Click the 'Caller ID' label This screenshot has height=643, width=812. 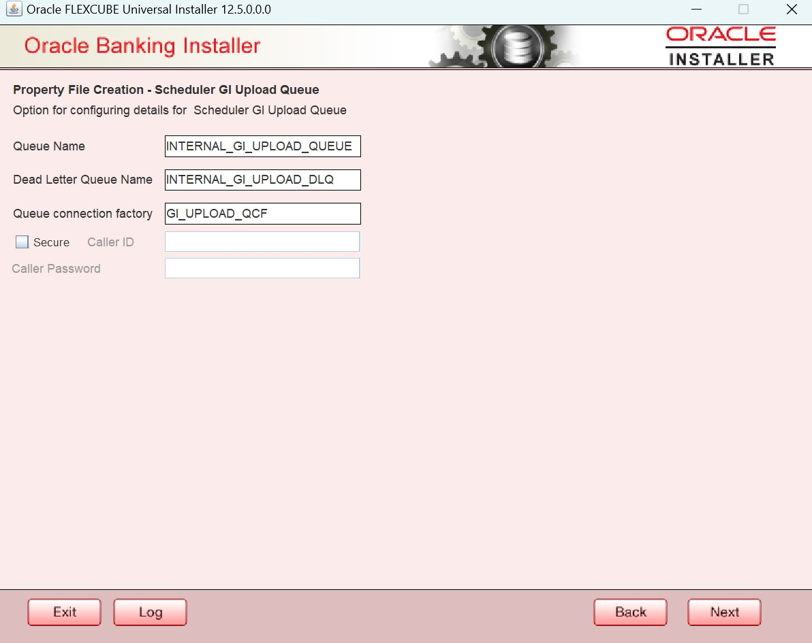[x=110, y=242]
